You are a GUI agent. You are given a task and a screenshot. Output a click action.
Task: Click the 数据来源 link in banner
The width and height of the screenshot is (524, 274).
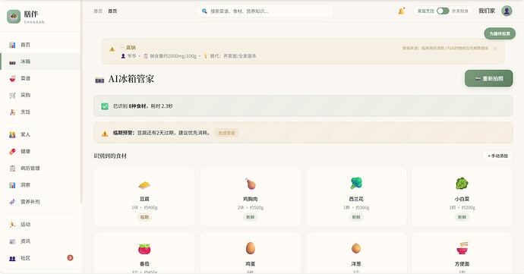tap(446, 48)
